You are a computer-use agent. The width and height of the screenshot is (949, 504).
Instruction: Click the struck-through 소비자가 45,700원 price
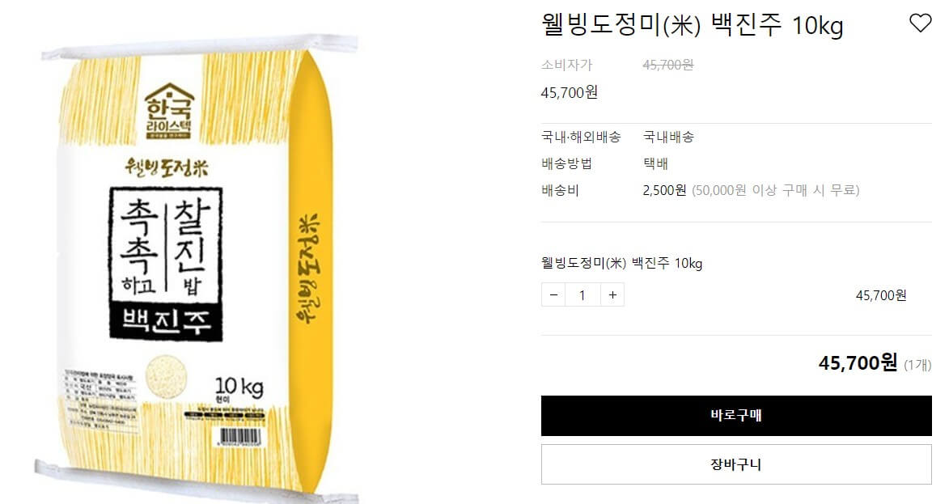[x=668, y=65]
